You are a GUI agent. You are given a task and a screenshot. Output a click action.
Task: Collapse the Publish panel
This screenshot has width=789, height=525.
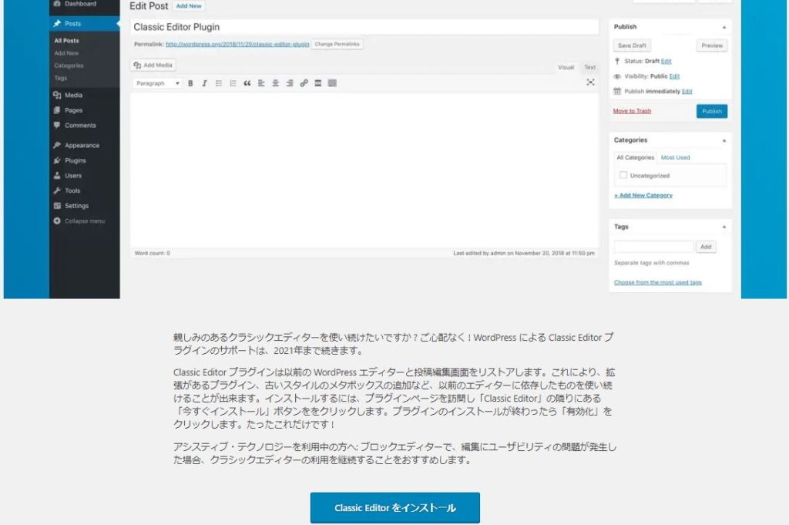click(724, 27)
